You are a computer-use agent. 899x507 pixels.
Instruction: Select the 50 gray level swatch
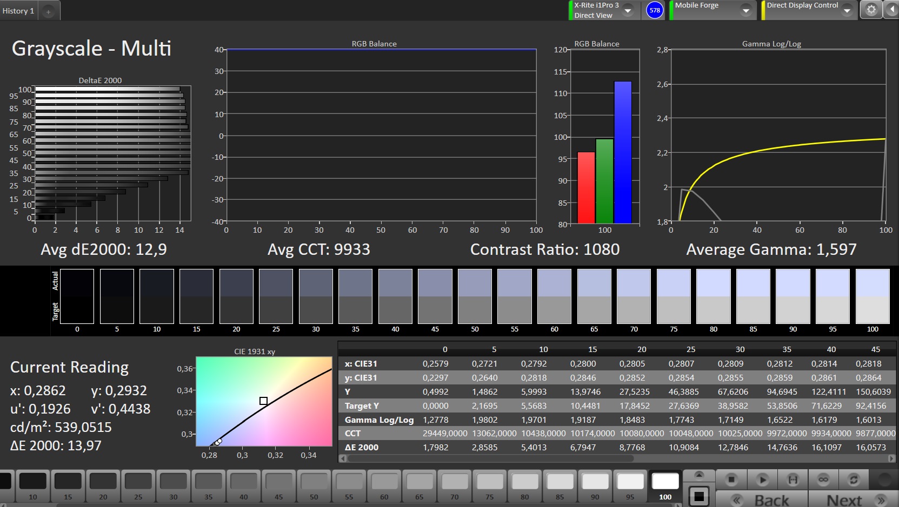pos(314,486)
